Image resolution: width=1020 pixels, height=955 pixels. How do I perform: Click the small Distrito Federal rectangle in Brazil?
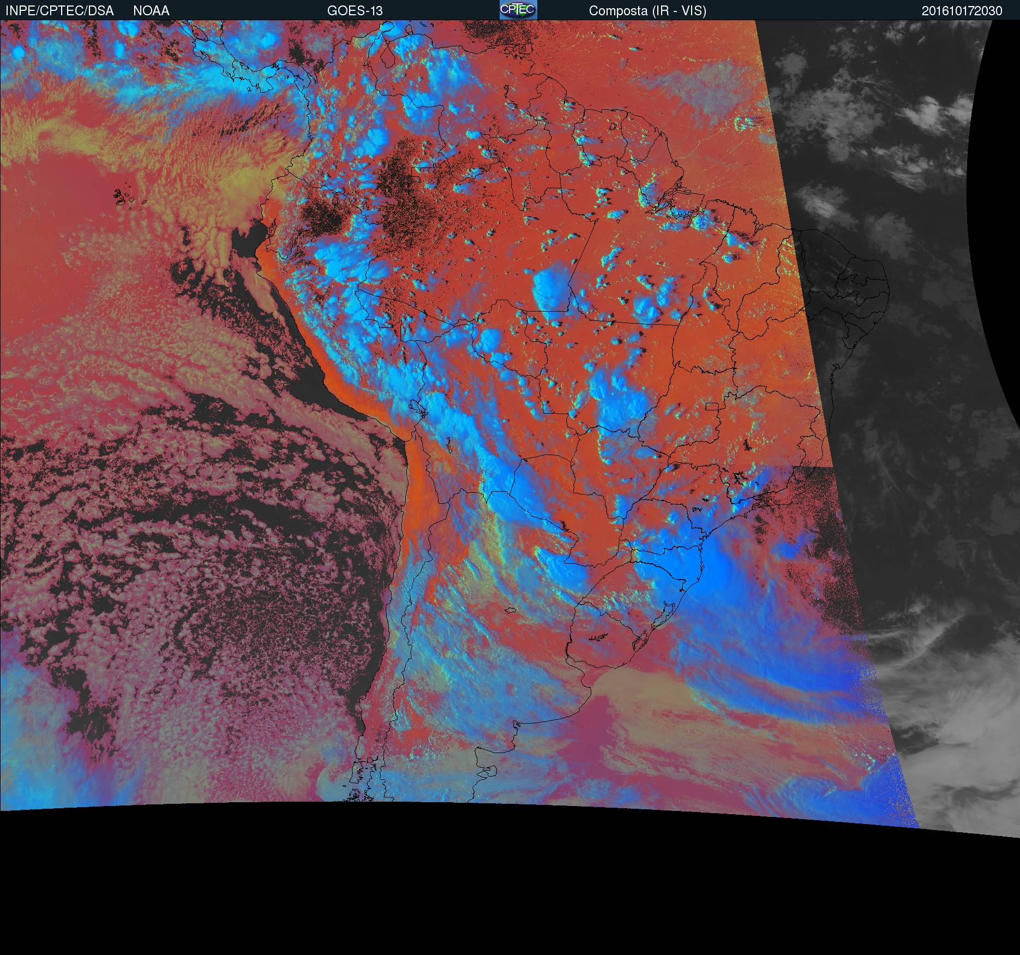tap(711, 406)
